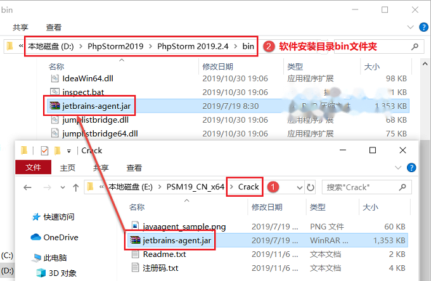The height and width of the screenshot is (281, 431).
Task: Sort Crack files by 名称 column
Action: [137, 207]
